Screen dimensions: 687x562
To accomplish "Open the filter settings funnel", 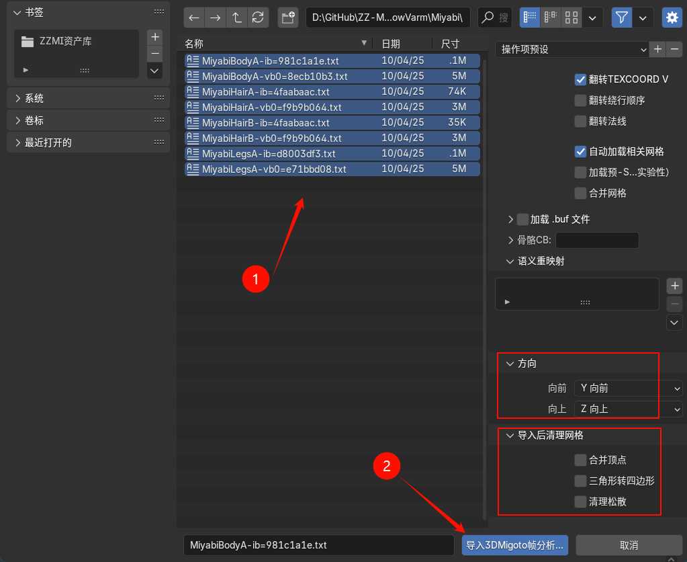I will click(x=621, y=17).
